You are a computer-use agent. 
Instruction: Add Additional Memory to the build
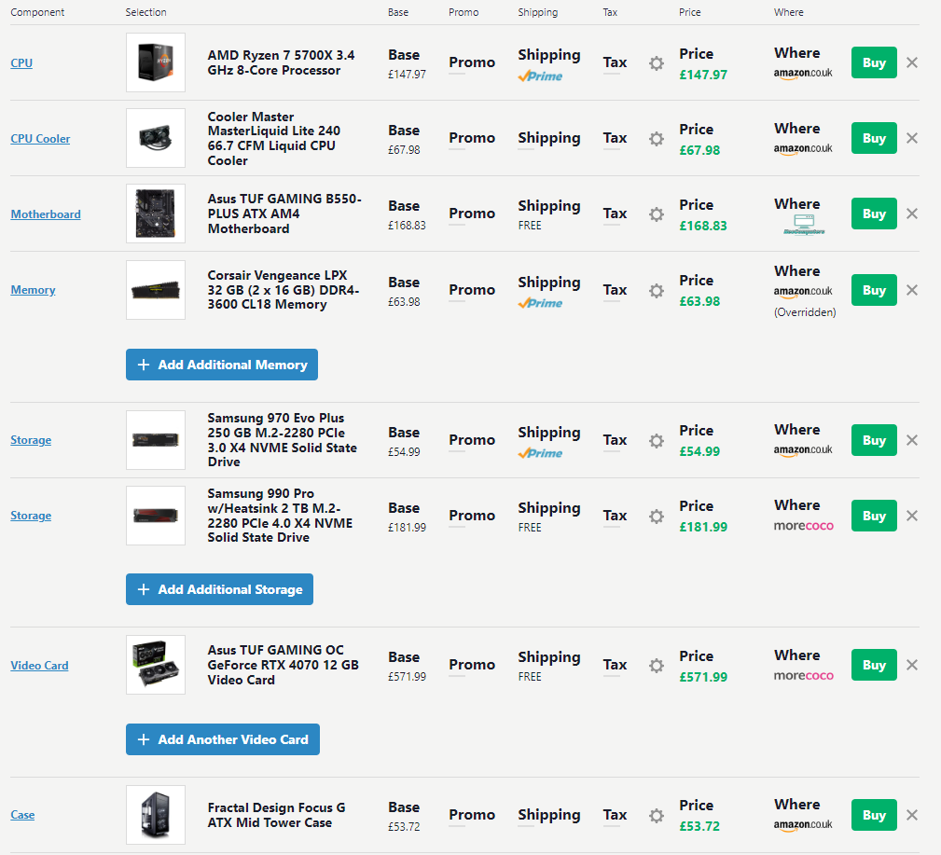point(222,365)
